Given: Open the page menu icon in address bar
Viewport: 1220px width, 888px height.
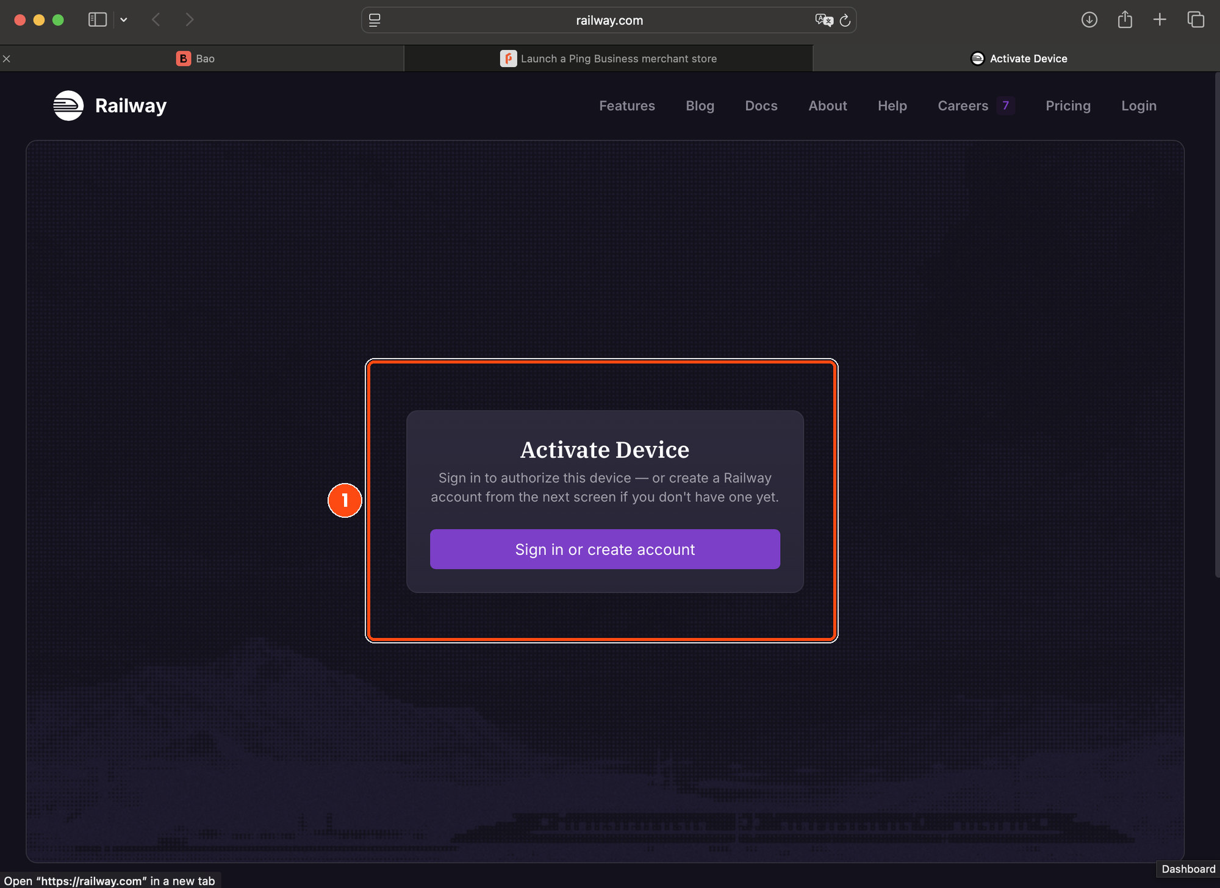Looking at the screenshot, I should tap(375, 20).
